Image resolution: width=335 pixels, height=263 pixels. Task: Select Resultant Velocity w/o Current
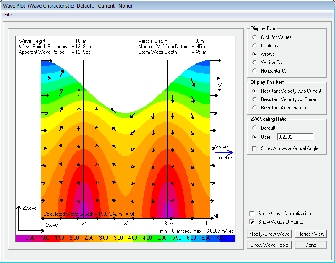254,91
